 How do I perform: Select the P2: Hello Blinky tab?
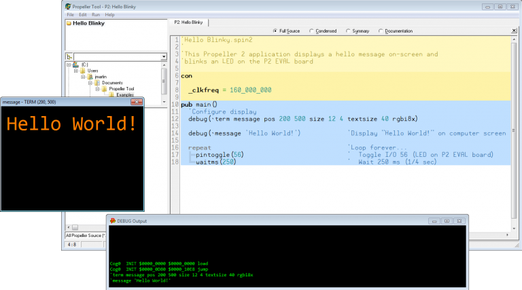point(188,22)
